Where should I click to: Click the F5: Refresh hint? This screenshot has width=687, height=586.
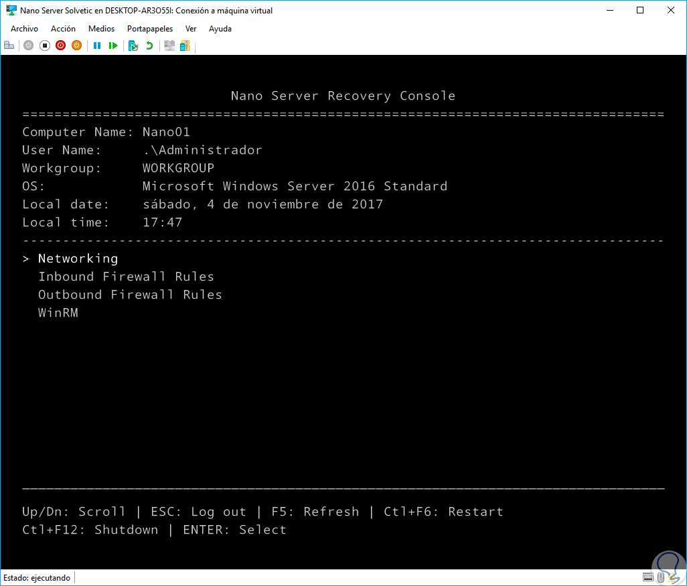coord(315,512)
